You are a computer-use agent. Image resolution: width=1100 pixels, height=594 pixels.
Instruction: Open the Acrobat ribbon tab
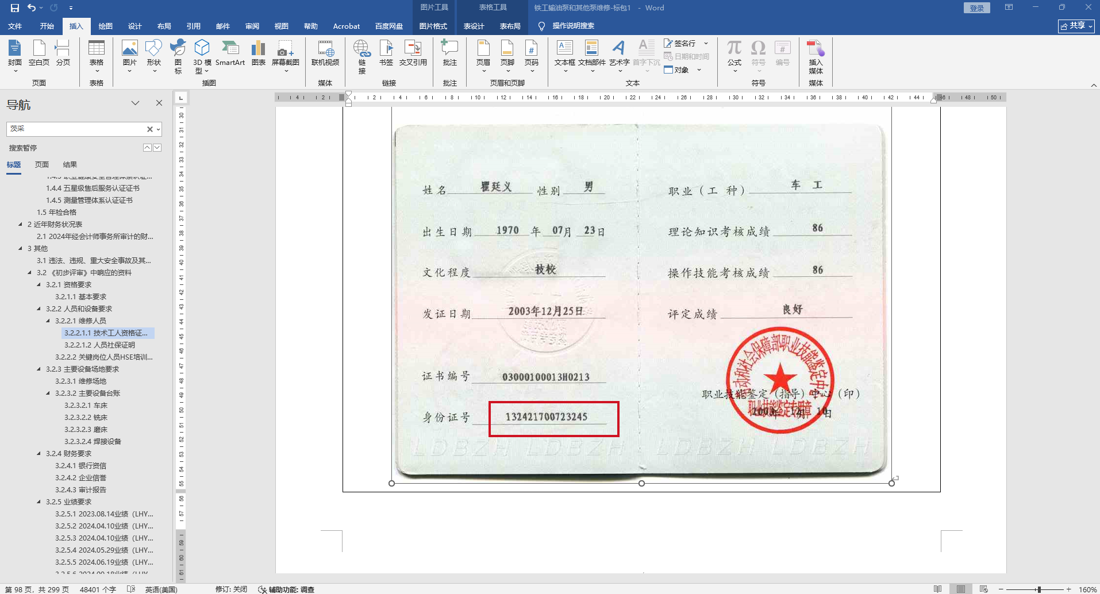347,26
